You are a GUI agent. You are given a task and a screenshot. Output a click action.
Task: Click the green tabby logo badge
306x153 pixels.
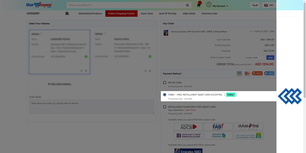pyautogui.click(x=231, y=95)
